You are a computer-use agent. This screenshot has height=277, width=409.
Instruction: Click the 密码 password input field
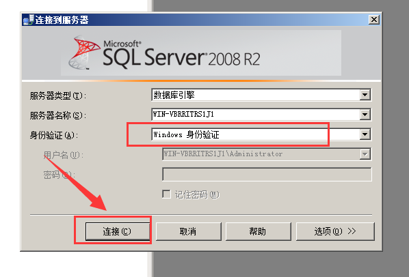(x=267, y=174)
